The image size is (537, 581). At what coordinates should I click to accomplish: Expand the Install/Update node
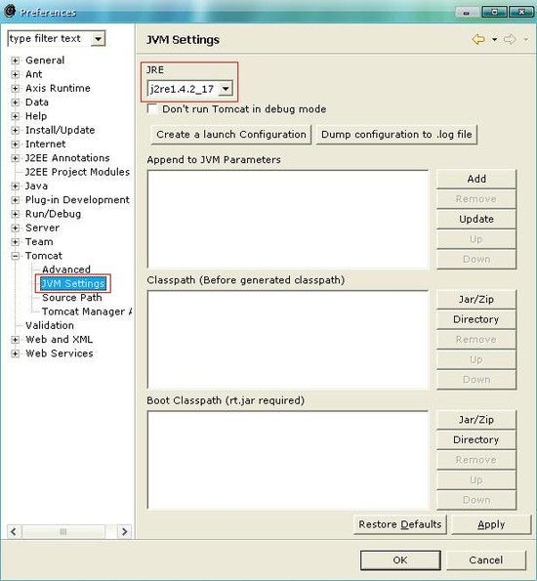pos(15,130)
